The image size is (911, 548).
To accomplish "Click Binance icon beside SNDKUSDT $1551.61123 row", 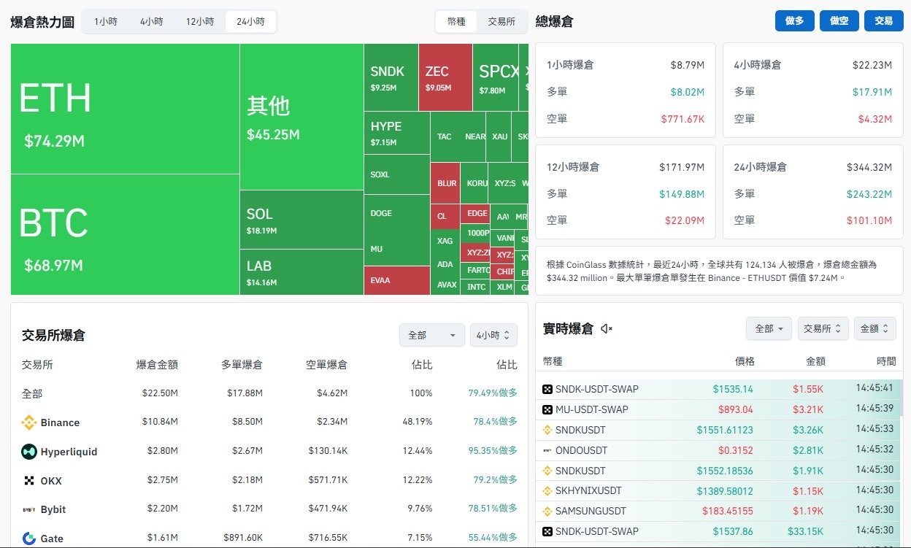I will [x=547, y=430].
